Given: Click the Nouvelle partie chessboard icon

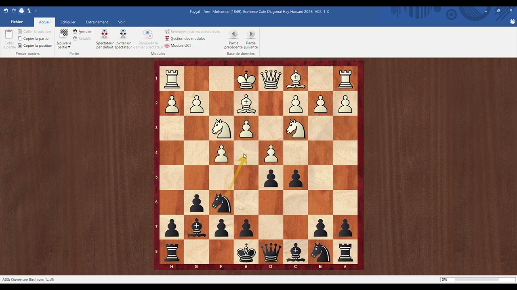Looking at the screenshot, I should [x=64, y=33].
